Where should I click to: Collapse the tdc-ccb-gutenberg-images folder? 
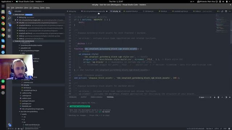(30, 51)
